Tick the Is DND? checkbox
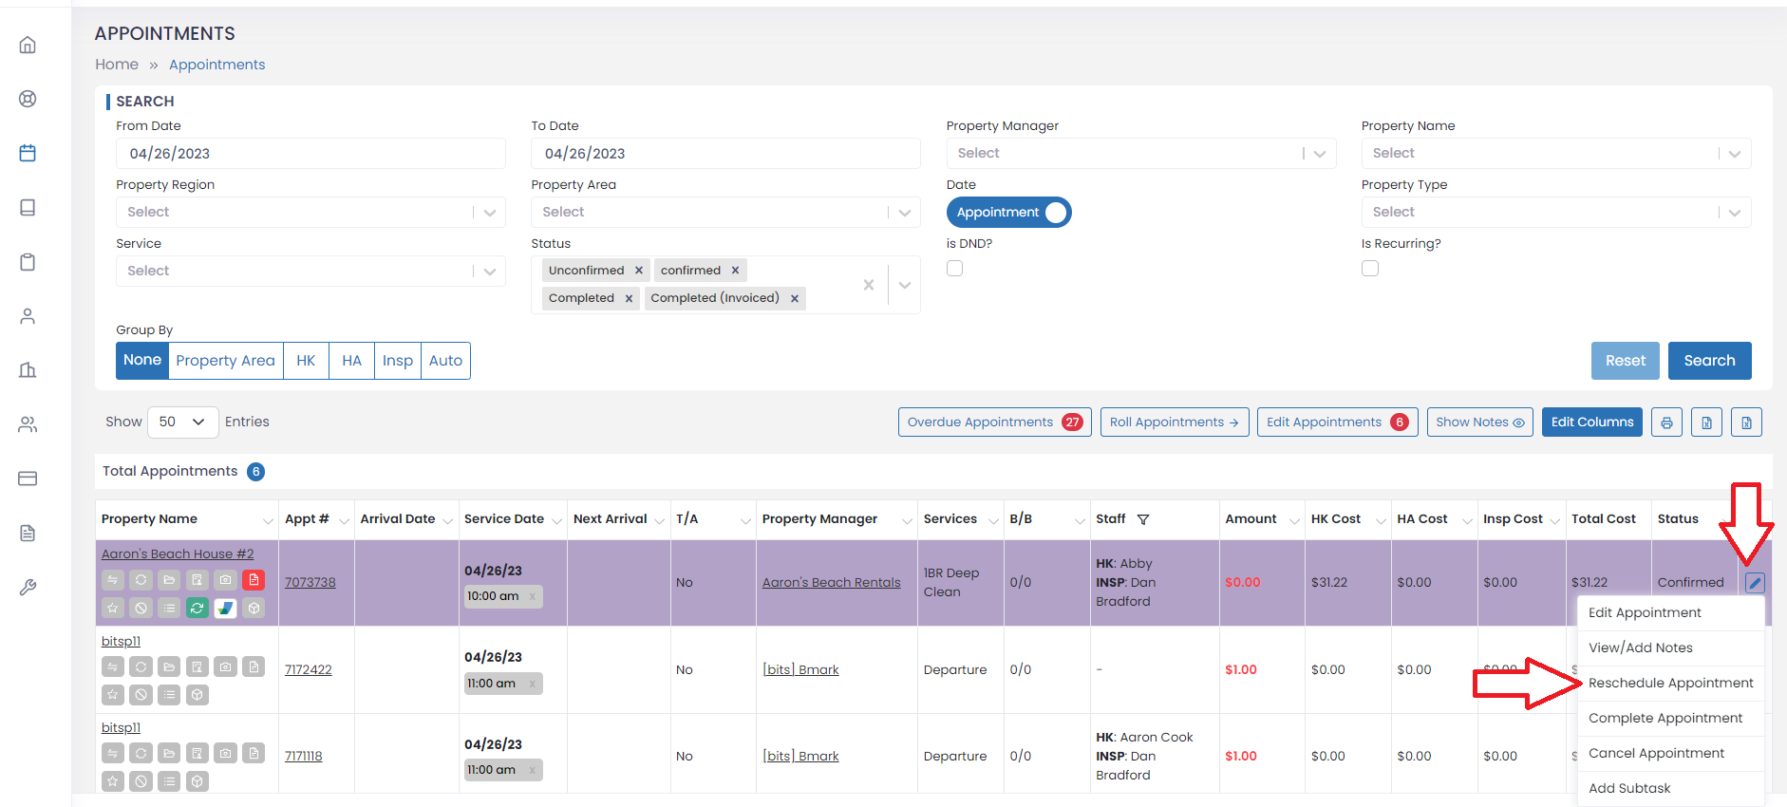Image resolution: width=1787 pixels, height=807 pixels. 955,269
